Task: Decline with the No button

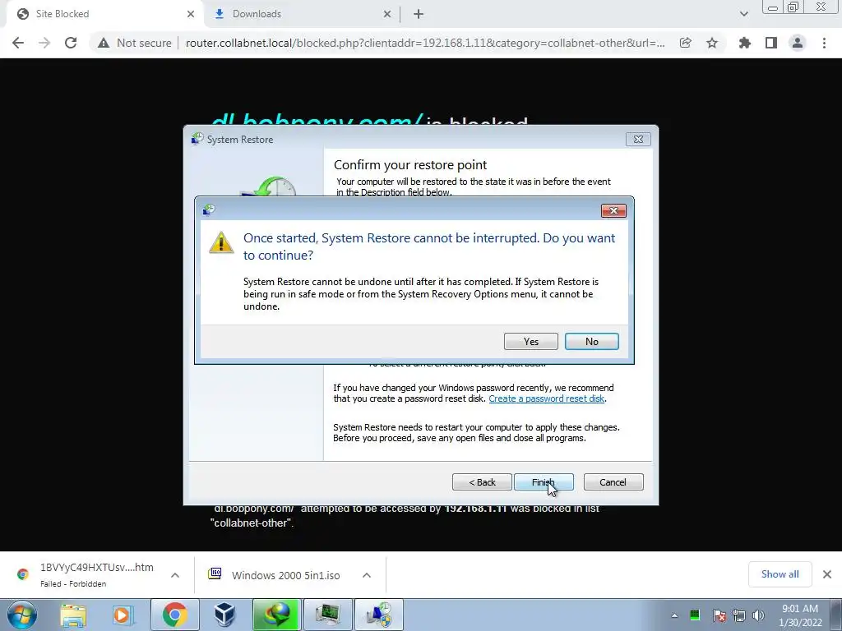Action: [x=591, y=341]
